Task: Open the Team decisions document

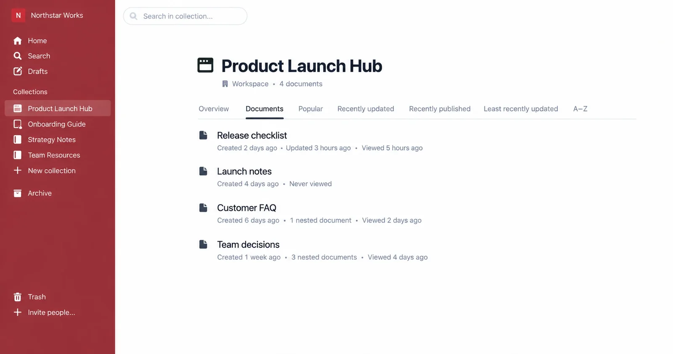Action: click(x=248, y=244)
